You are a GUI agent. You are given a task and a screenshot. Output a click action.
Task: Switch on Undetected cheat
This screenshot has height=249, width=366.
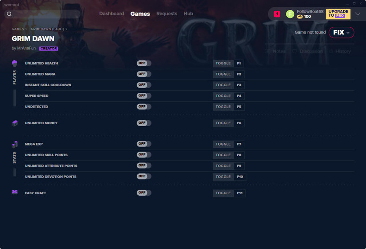click(144, 107)
